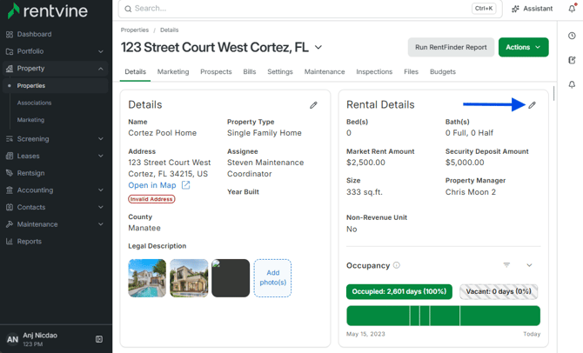Screen dimensions: 583x353
Task: Open the Actions dropdown button
Action: (x=523, y=47)
